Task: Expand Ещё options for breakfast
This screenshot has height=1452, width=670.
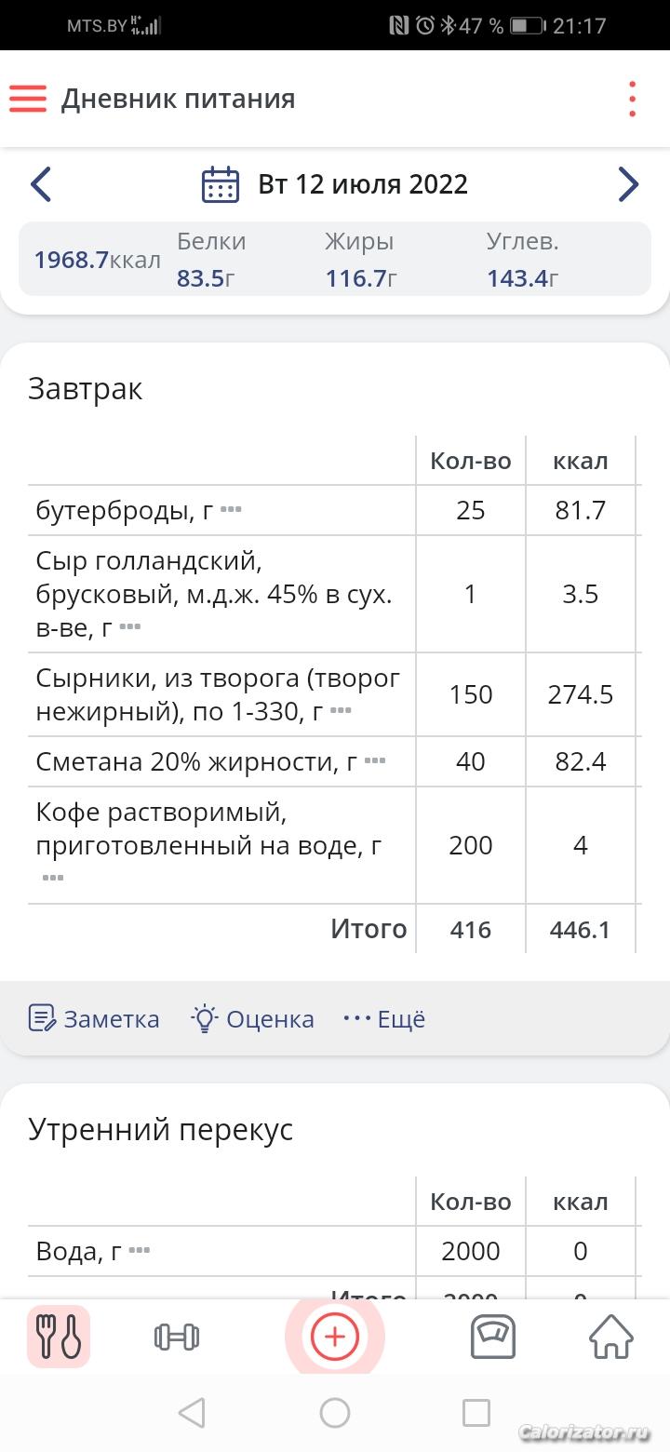Action: coord(384,1019)
